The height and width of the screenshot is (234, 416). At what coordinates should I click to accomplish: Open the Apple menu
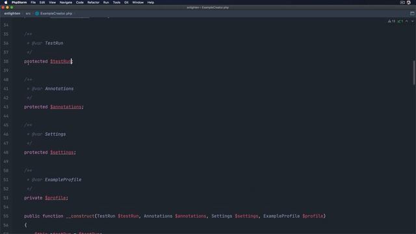tap(6, 3)
